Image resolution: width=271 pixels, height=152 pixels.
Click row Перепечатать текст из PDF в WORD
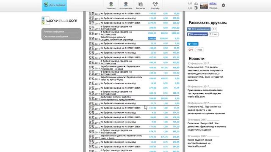coord(134,79)
